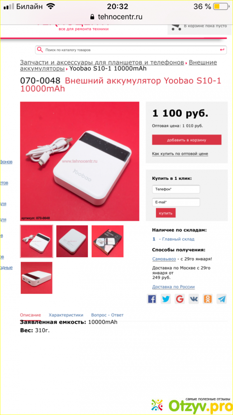Open the Вопрос - Ответ tab
The width and height of the screenshot is (233, 415).
pyautogui.click(x=107, y=315)
